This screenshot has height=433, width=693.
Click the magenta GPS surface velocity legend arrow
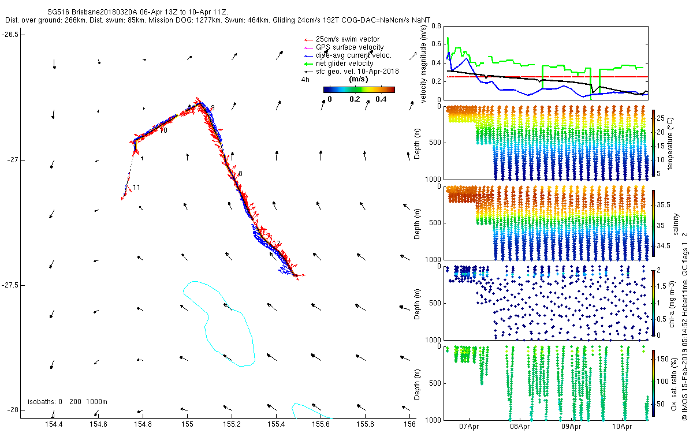point(307,47)
